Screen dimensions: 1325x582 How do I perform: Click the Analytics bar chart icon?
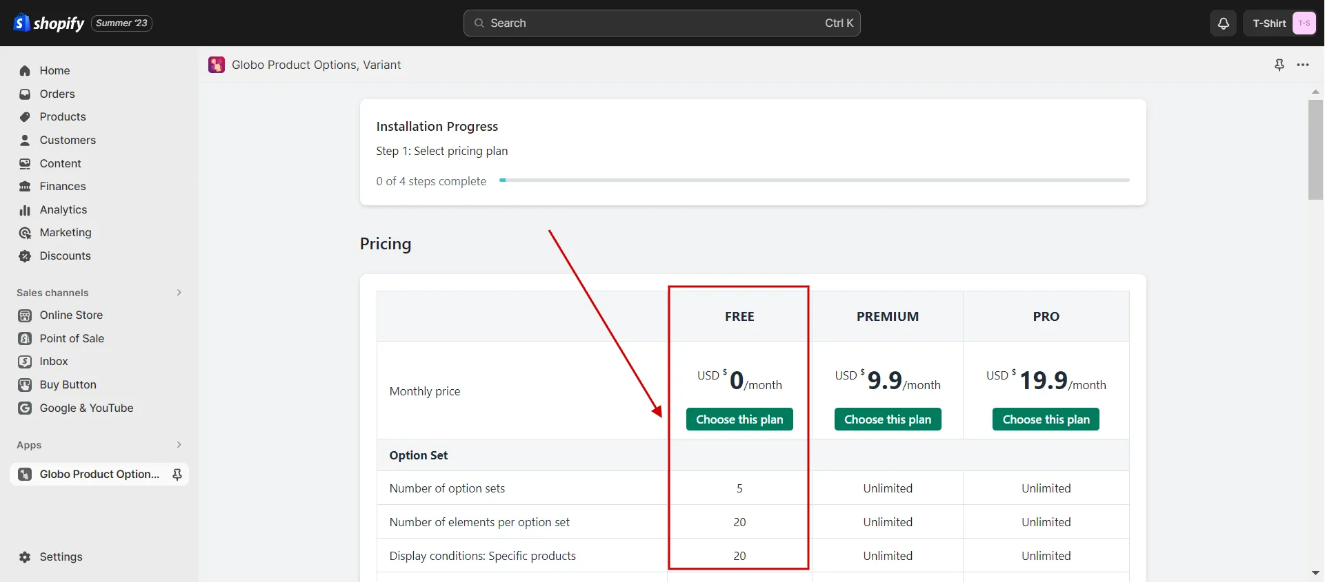25,210
